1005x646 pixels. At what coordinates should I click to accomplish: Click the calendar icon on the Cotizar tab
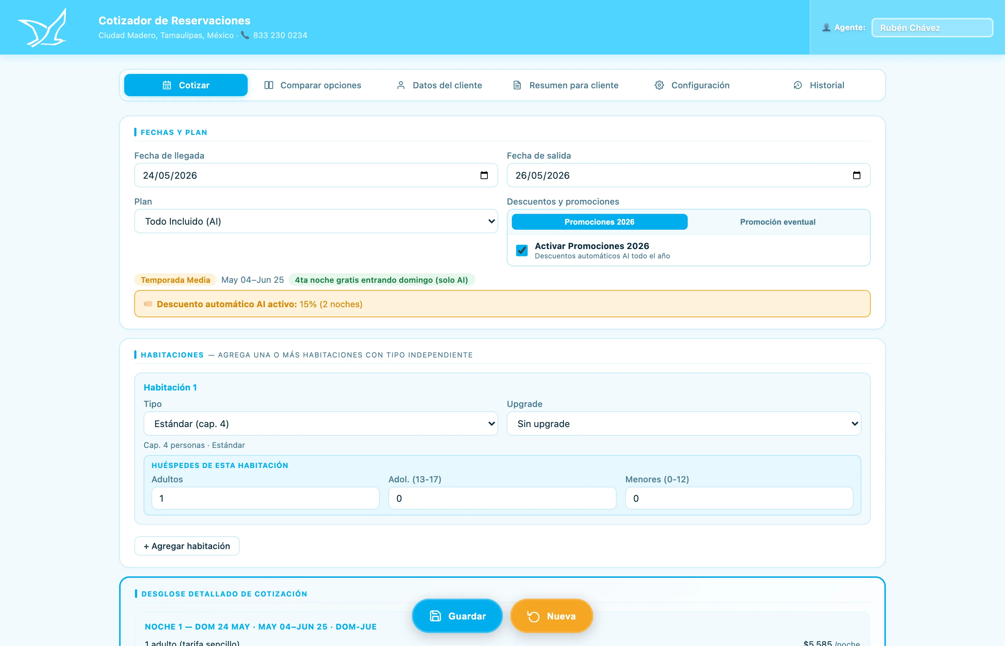(x=167, y=85)
